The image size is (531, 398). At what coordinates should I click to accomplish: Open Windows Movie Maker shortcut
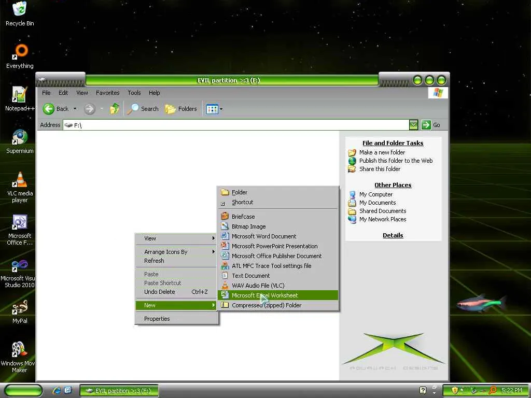coord(18,357)
